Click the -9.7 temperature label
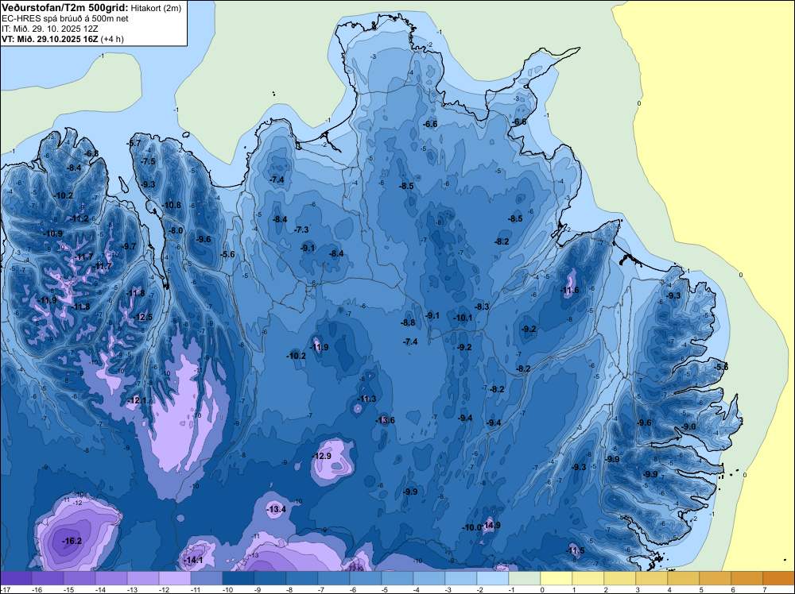 click(130, 246)
